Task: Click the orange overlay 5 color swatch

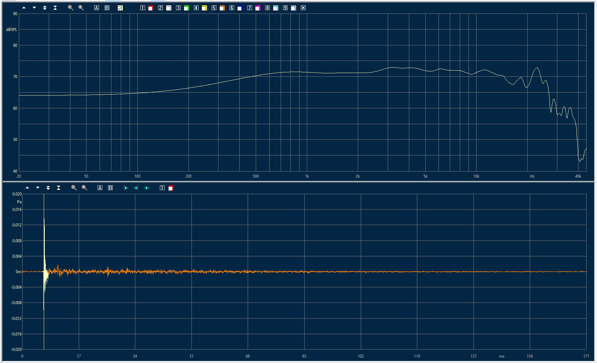Action: coord(222,8)
